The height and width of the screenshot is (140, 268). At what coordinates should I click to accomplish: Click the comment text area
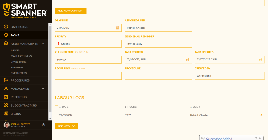(x=160, y=3)
